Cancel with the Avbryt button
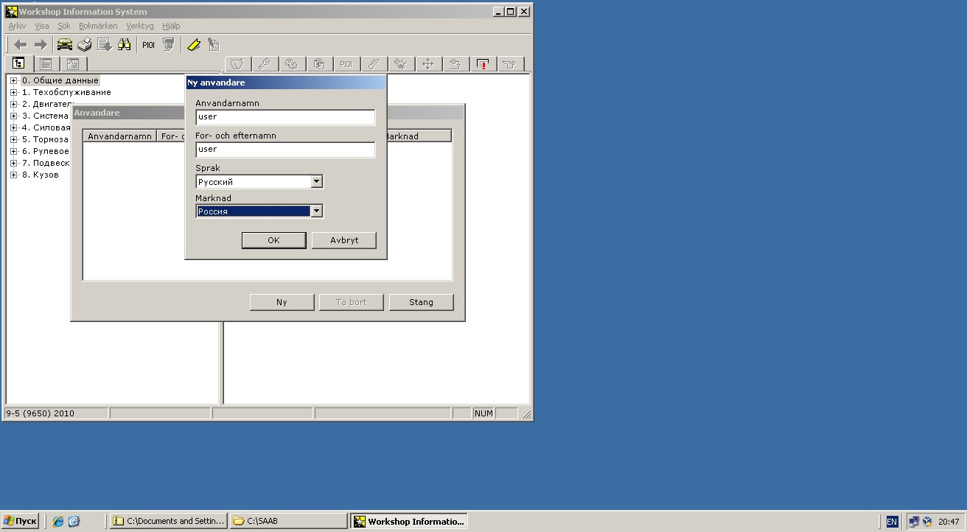The image size is (967, 532). (x=344, y=240)
